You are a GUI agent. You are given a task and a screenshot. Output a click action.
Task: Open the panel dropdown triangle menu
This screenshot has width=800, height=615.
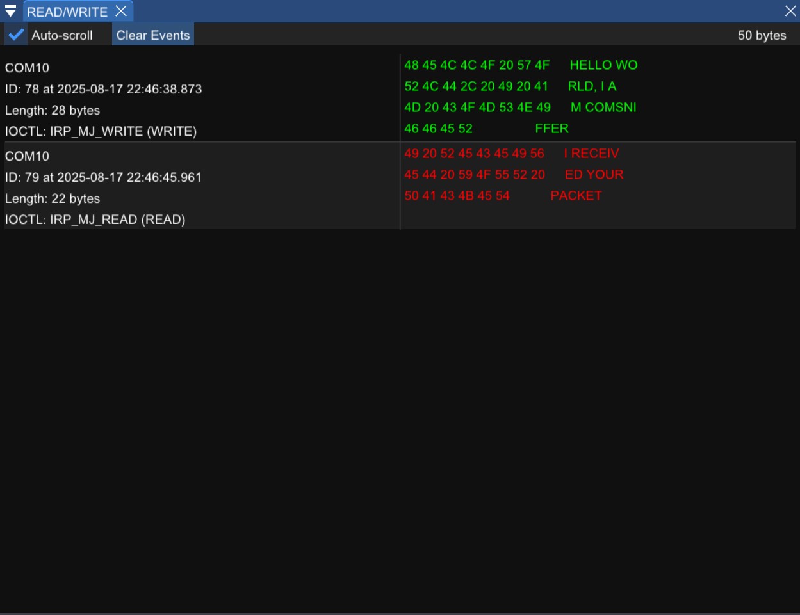point(10,12)
